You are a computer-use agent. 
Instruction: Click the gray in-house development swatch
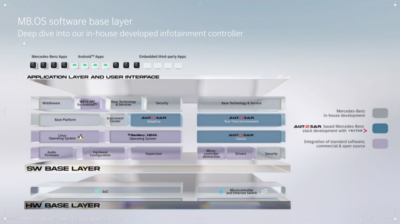[380, 113]
